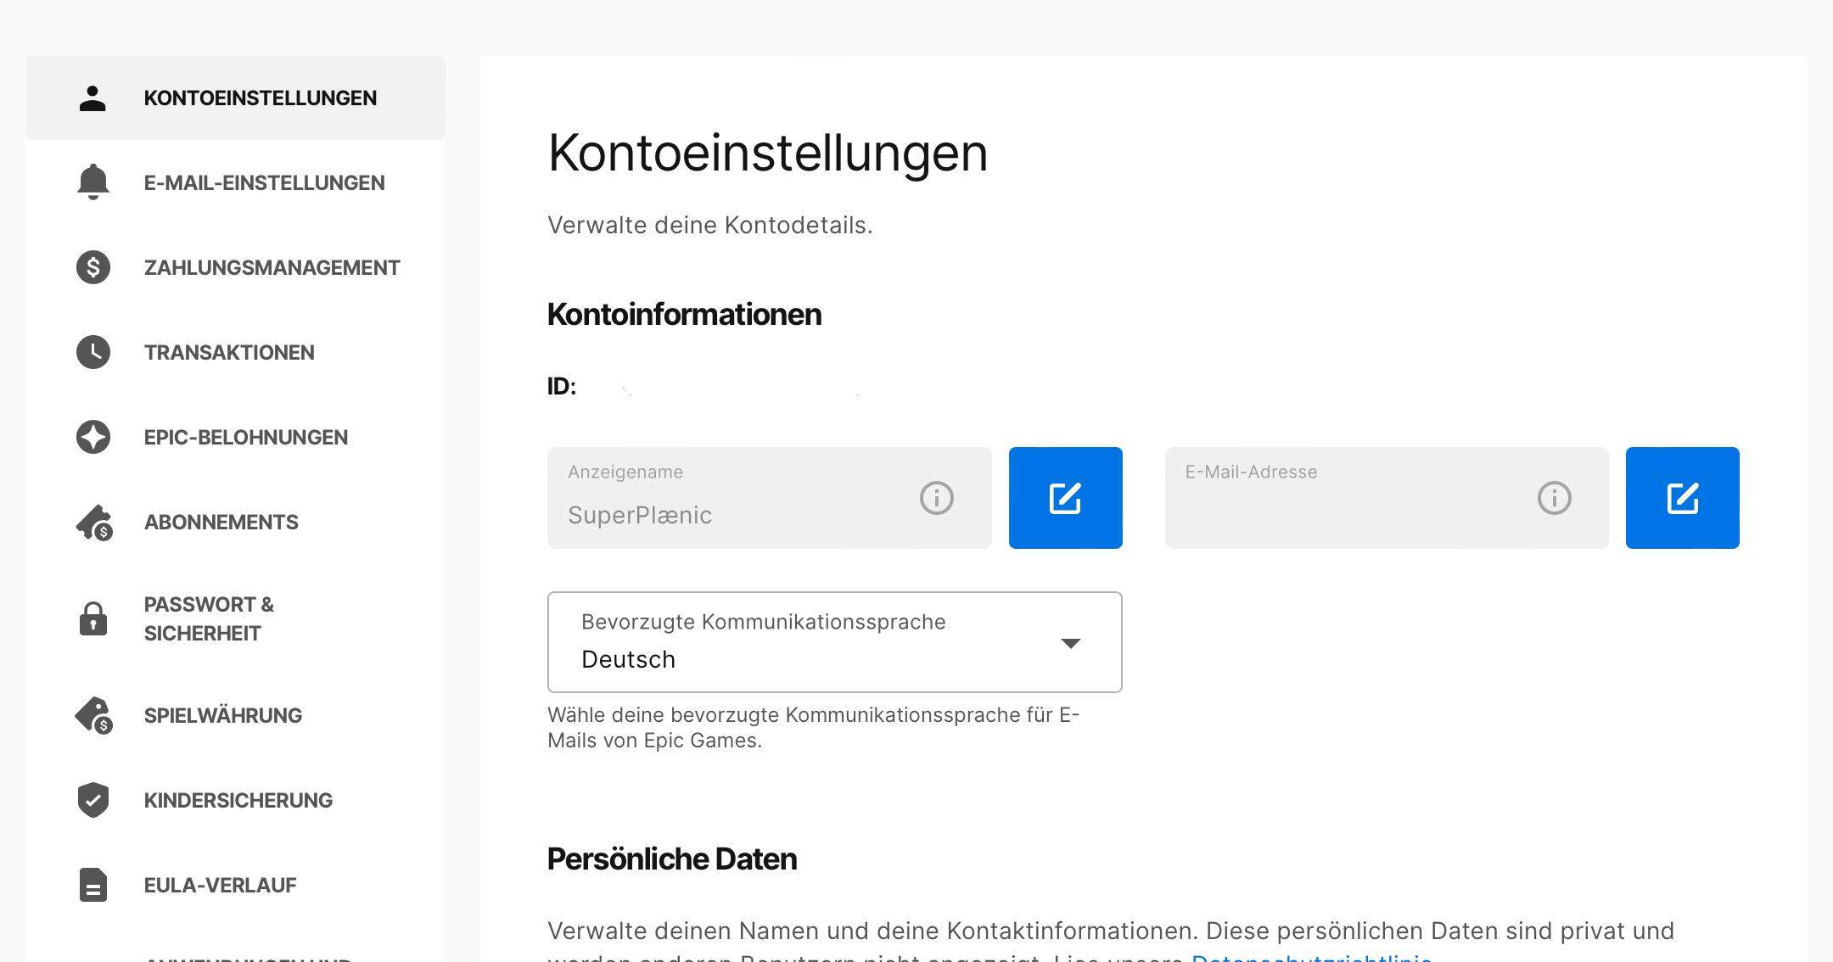Click the edit icon next to Anzeigename
1833x962 pixels.
tap(1066, 498)
